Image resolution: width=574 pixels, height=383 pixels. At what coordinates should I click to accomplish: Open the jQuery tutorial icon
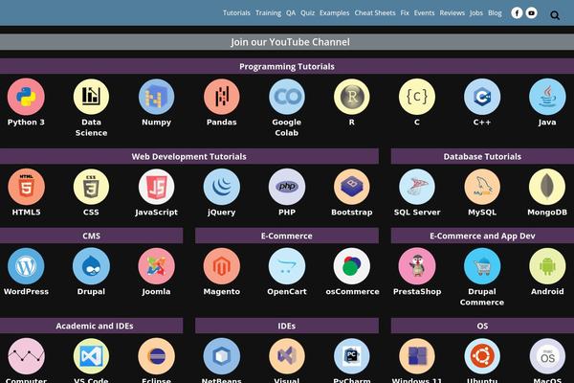[222, 187]
